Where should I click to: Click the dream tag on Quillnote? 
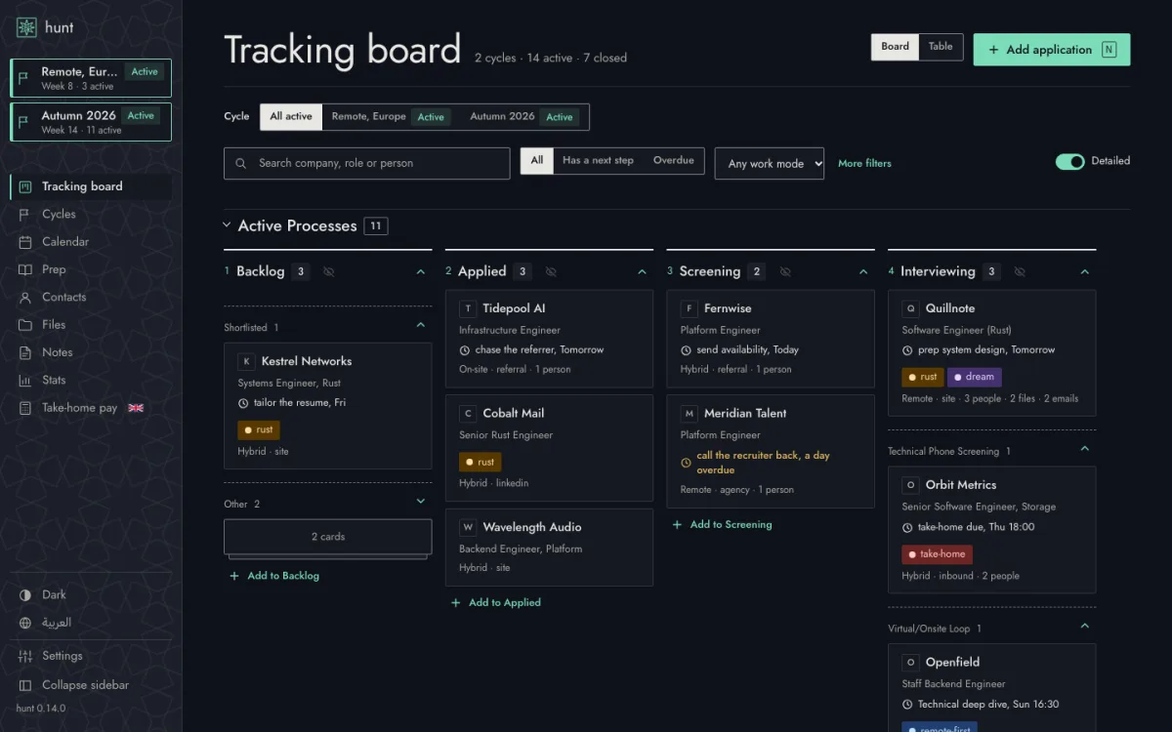tap(974, 377)
